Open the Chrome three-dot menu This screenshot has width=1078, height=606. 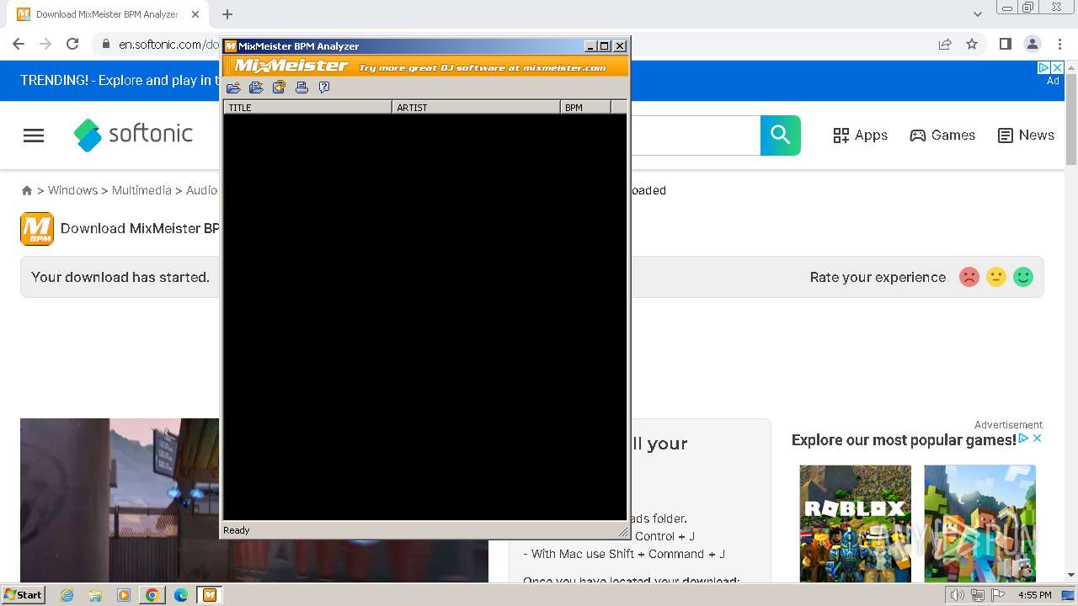[x=1059, y=44]
